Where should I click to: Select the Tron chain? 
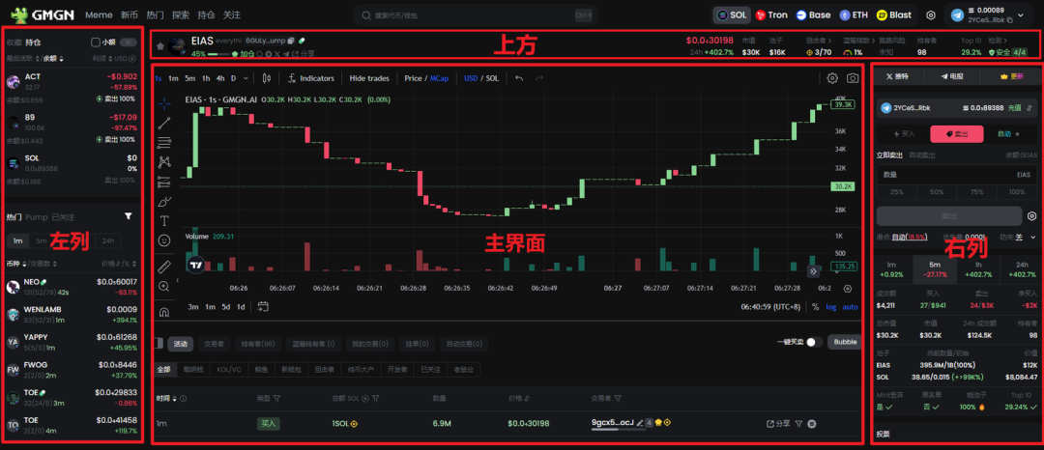pyautogui.click(x=771, y=14)
